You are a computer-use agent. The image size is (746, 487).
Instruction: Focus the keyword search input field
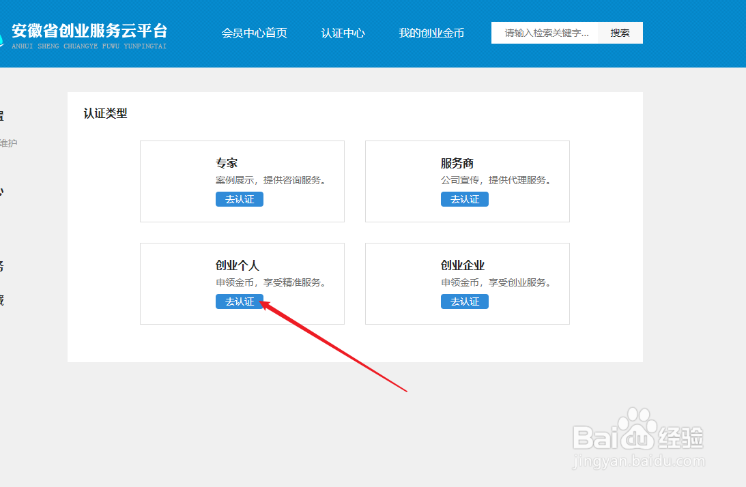[545, 33]
